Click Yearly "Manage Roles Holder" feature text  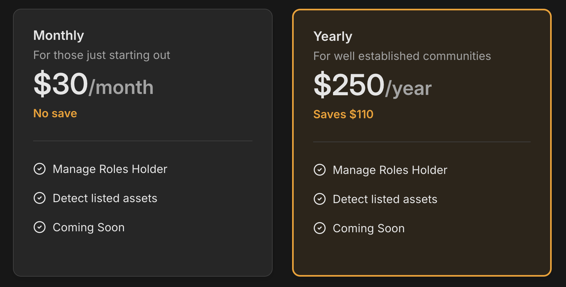pos(390,170)
